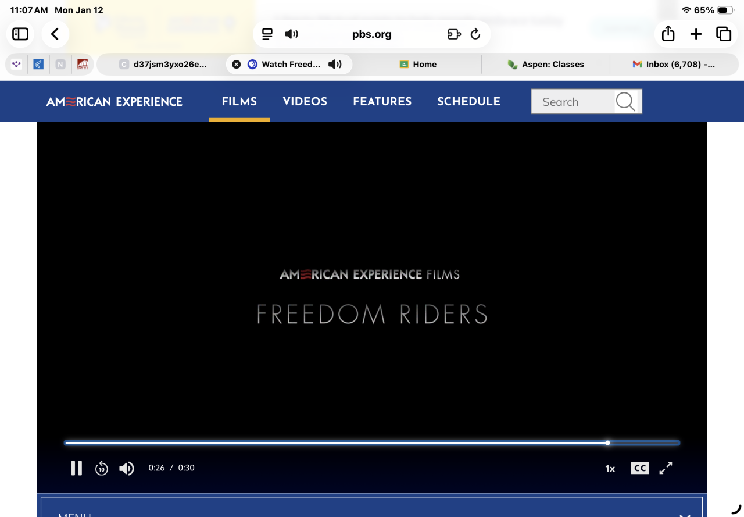This screenshot has height=517, width=744.
Task: Open the purple pinned tab
Action: coord(16,65)
